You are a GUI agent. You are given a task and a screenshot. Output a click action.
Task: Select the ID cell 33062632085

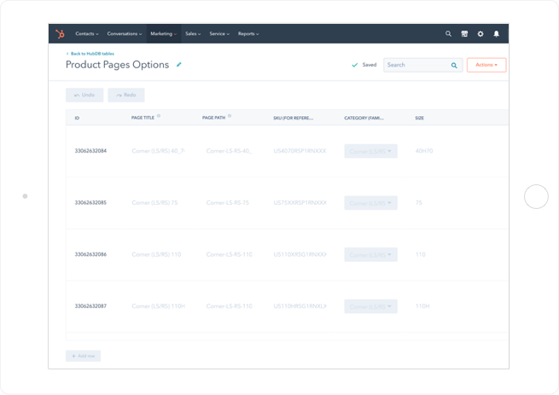coord(90,202)
